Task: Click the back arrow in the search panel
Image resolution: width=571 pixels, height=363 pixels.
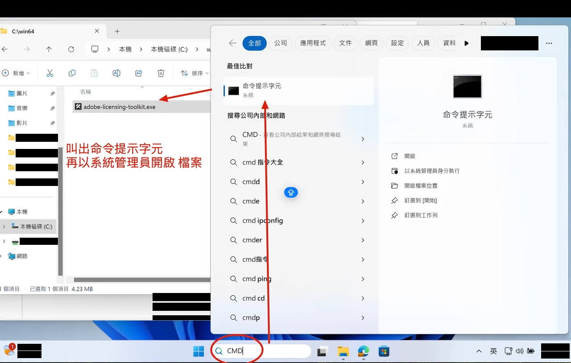Action: click(x=232, y=43)
